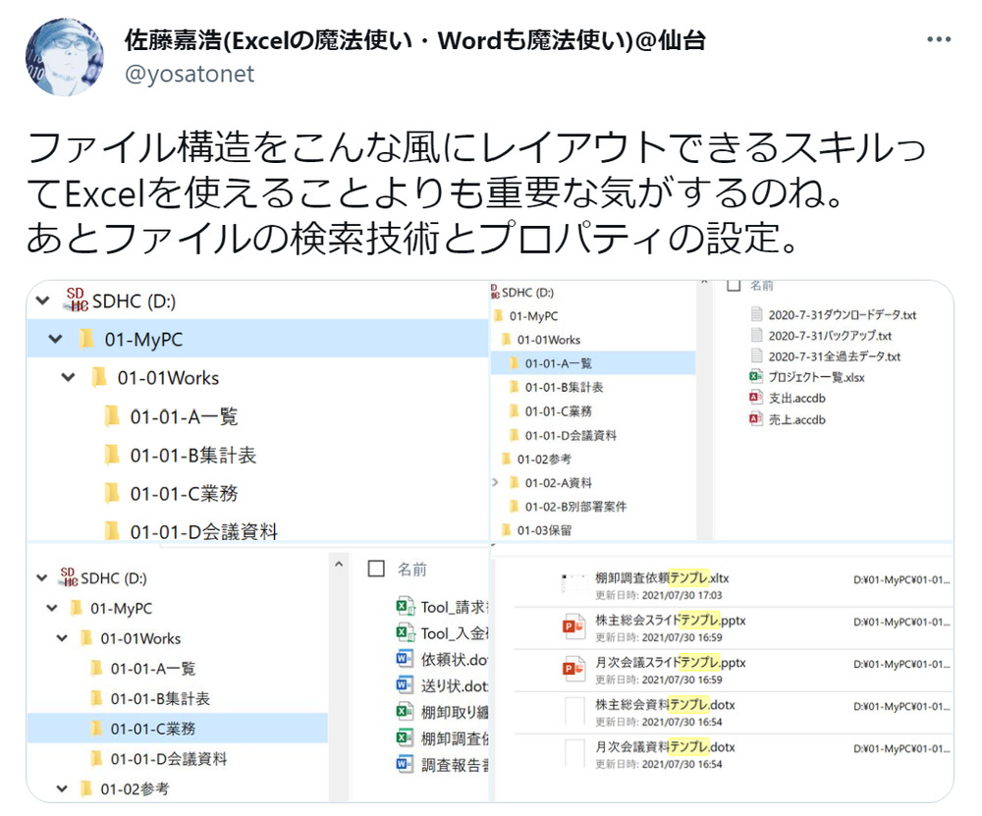Click the PowerPoint icon of 株主総会スライドテンプレ.pptx
This screenshot has width=982, height=816.
(x=573, y=626)
